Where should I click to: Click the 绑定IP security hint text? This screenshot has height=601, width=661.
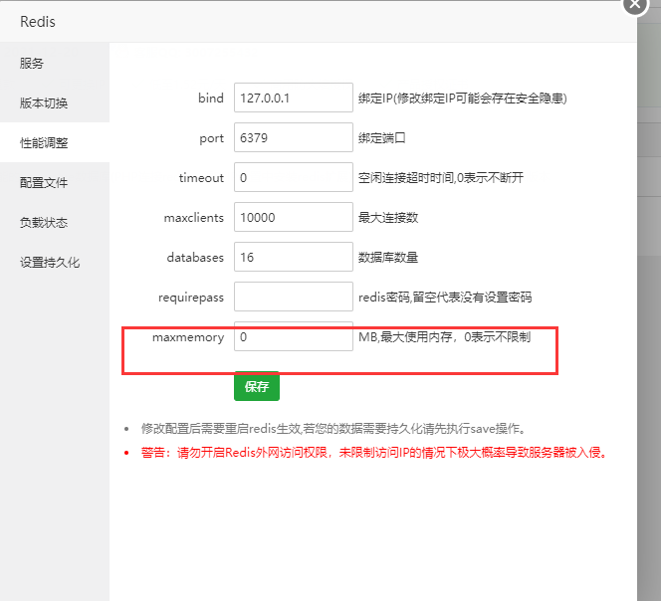(463, 99)
